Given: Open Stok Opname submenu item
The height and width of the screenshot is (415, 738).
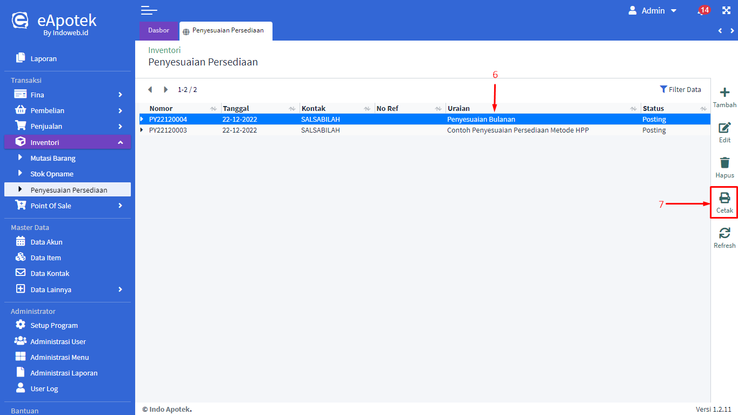Looking at the screenshot, I should (52, 174).
